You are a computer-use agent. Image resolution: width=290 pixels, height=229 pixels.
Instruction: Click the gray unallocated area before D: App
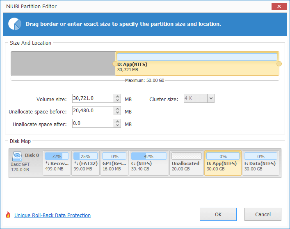[x=63, y=63]
